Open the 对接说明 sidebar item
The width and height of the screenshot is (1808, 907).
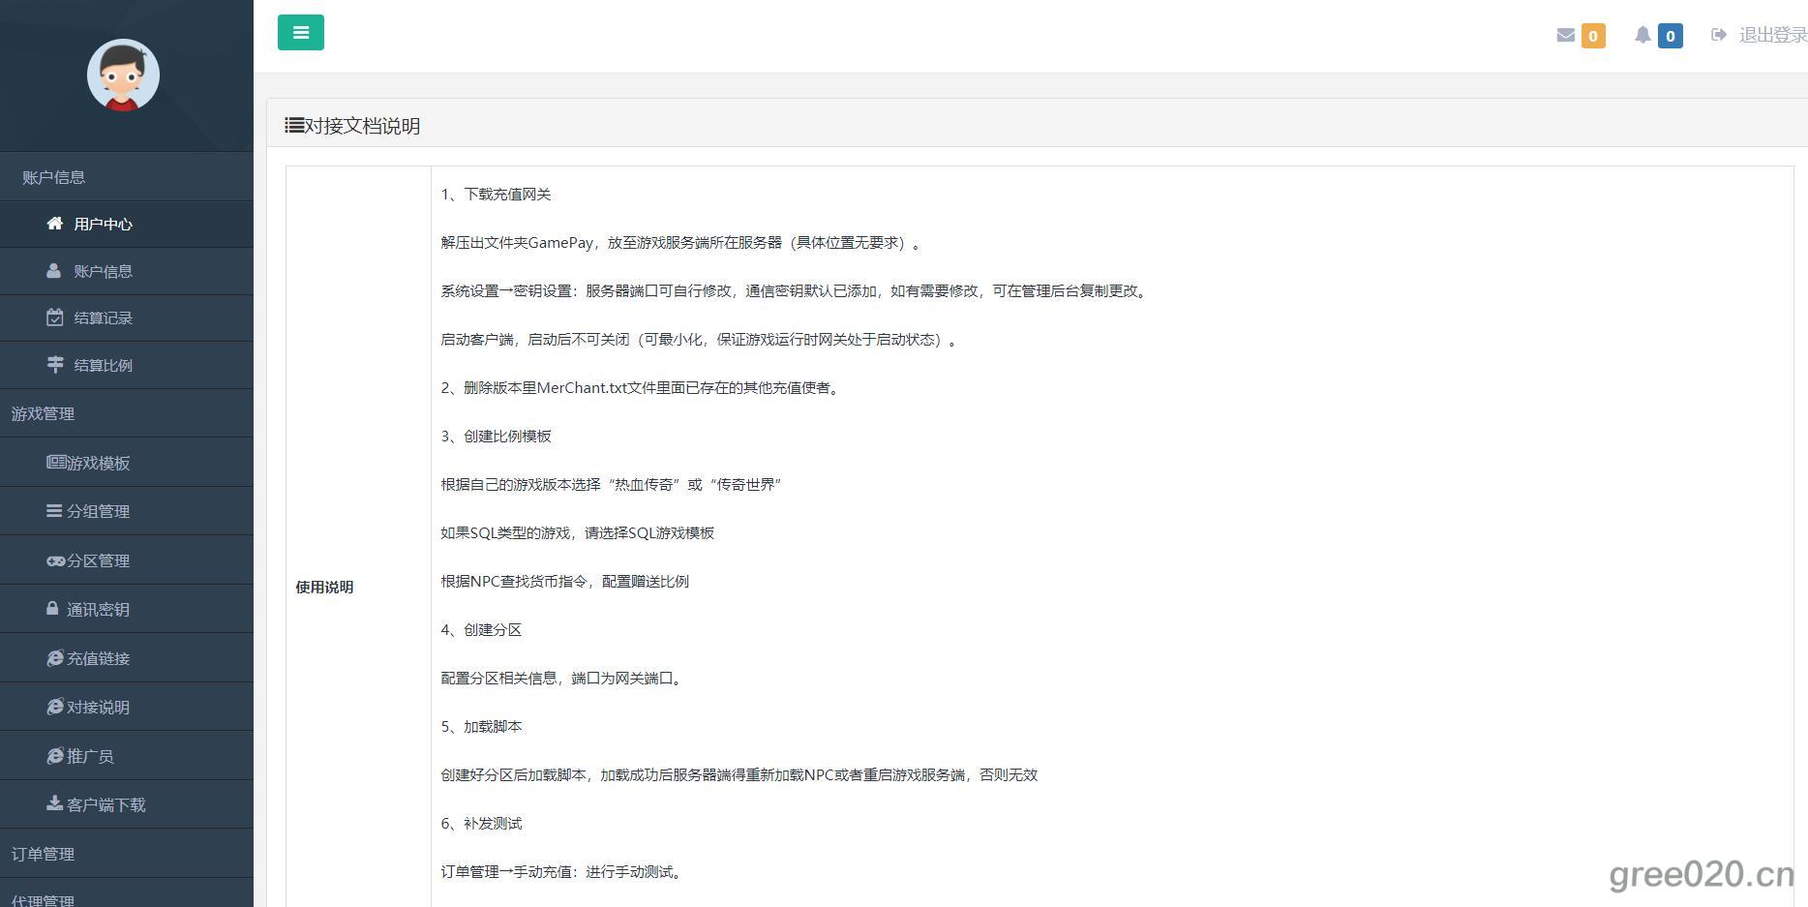click(98, 708)
